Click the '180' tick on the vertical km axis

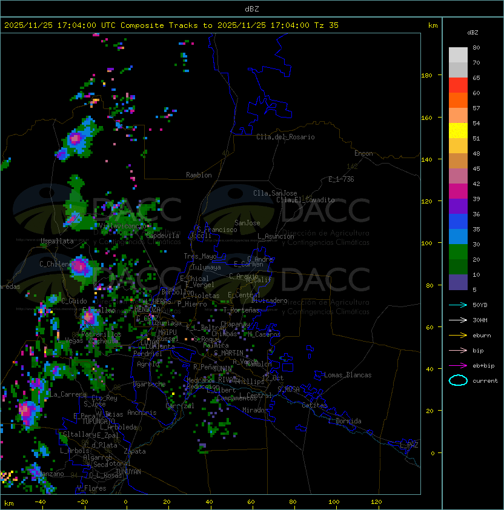(426, 76)
